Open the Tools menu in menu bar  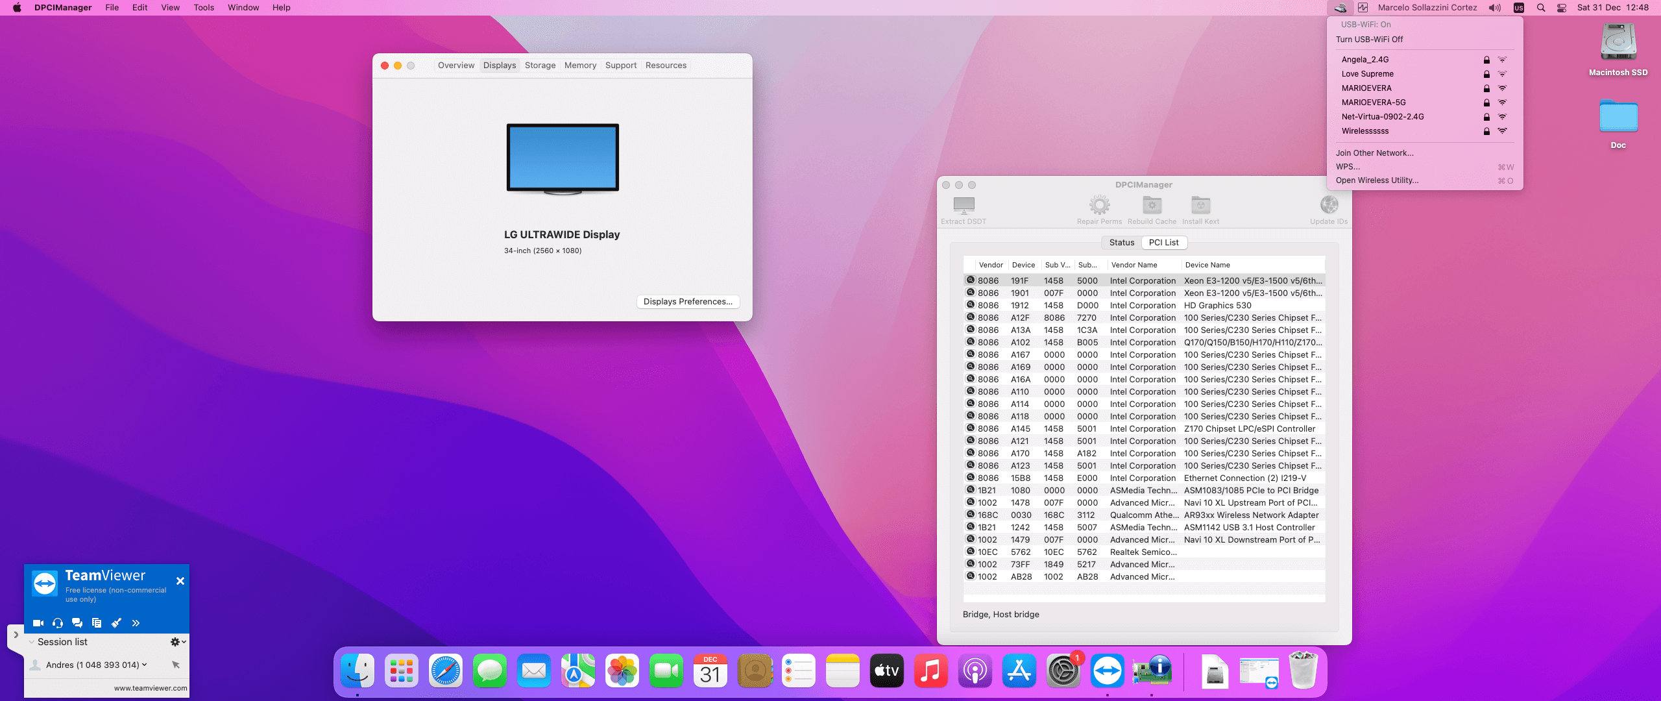(204, 8)
